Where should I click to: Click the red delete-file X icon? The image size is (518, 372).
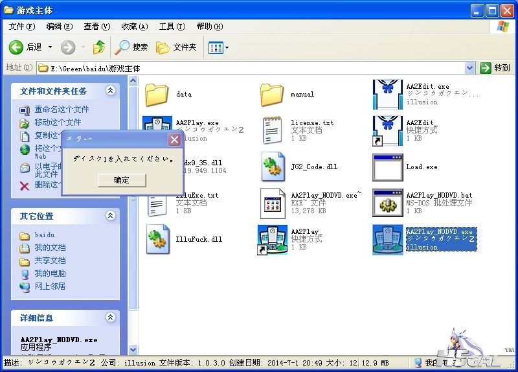pyautogui.click(x=25, y=186)
